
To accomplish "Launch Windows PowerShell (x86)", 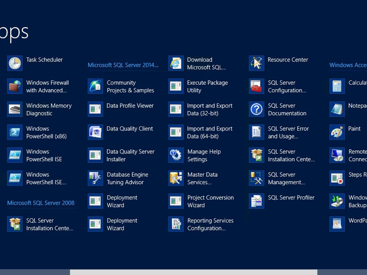I will coord(37,132).
